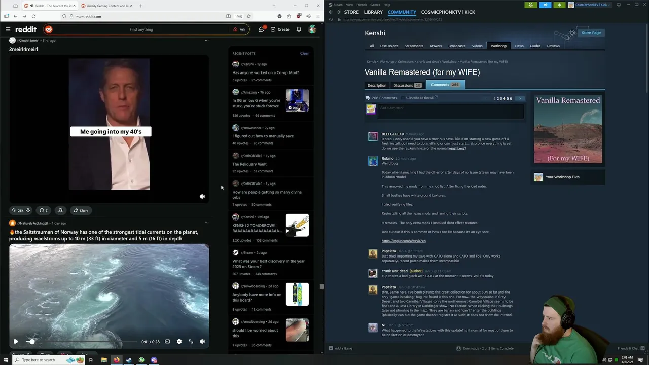Open Kenshi Store Page button
This screenshot has width=649, height=365.
pyautogui.click(x=591, y=33)
